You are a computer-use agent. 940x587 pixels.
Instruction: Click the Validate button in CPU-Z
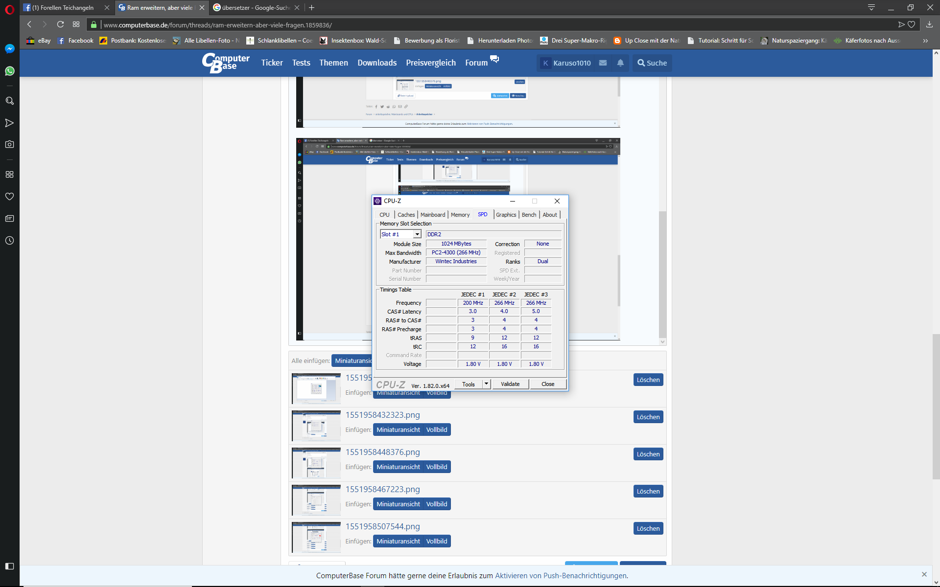(510, 384)
